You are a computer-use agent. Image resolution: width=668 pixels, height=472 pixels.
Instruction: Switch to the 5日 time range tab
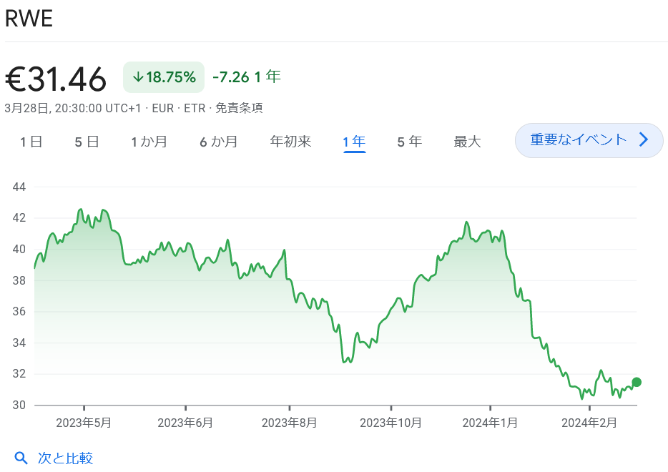click(x=86, y=141)
